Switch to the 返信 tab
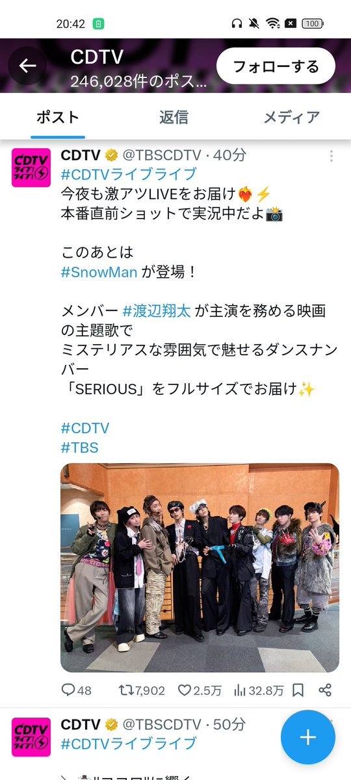 point(174,117)
